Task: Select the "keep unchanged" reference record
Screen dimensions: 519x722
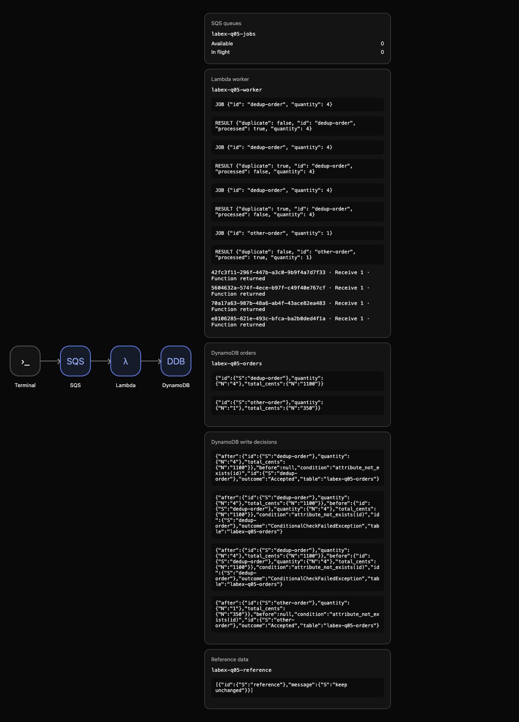Action: pyautogui.click(x=298, y=688)
